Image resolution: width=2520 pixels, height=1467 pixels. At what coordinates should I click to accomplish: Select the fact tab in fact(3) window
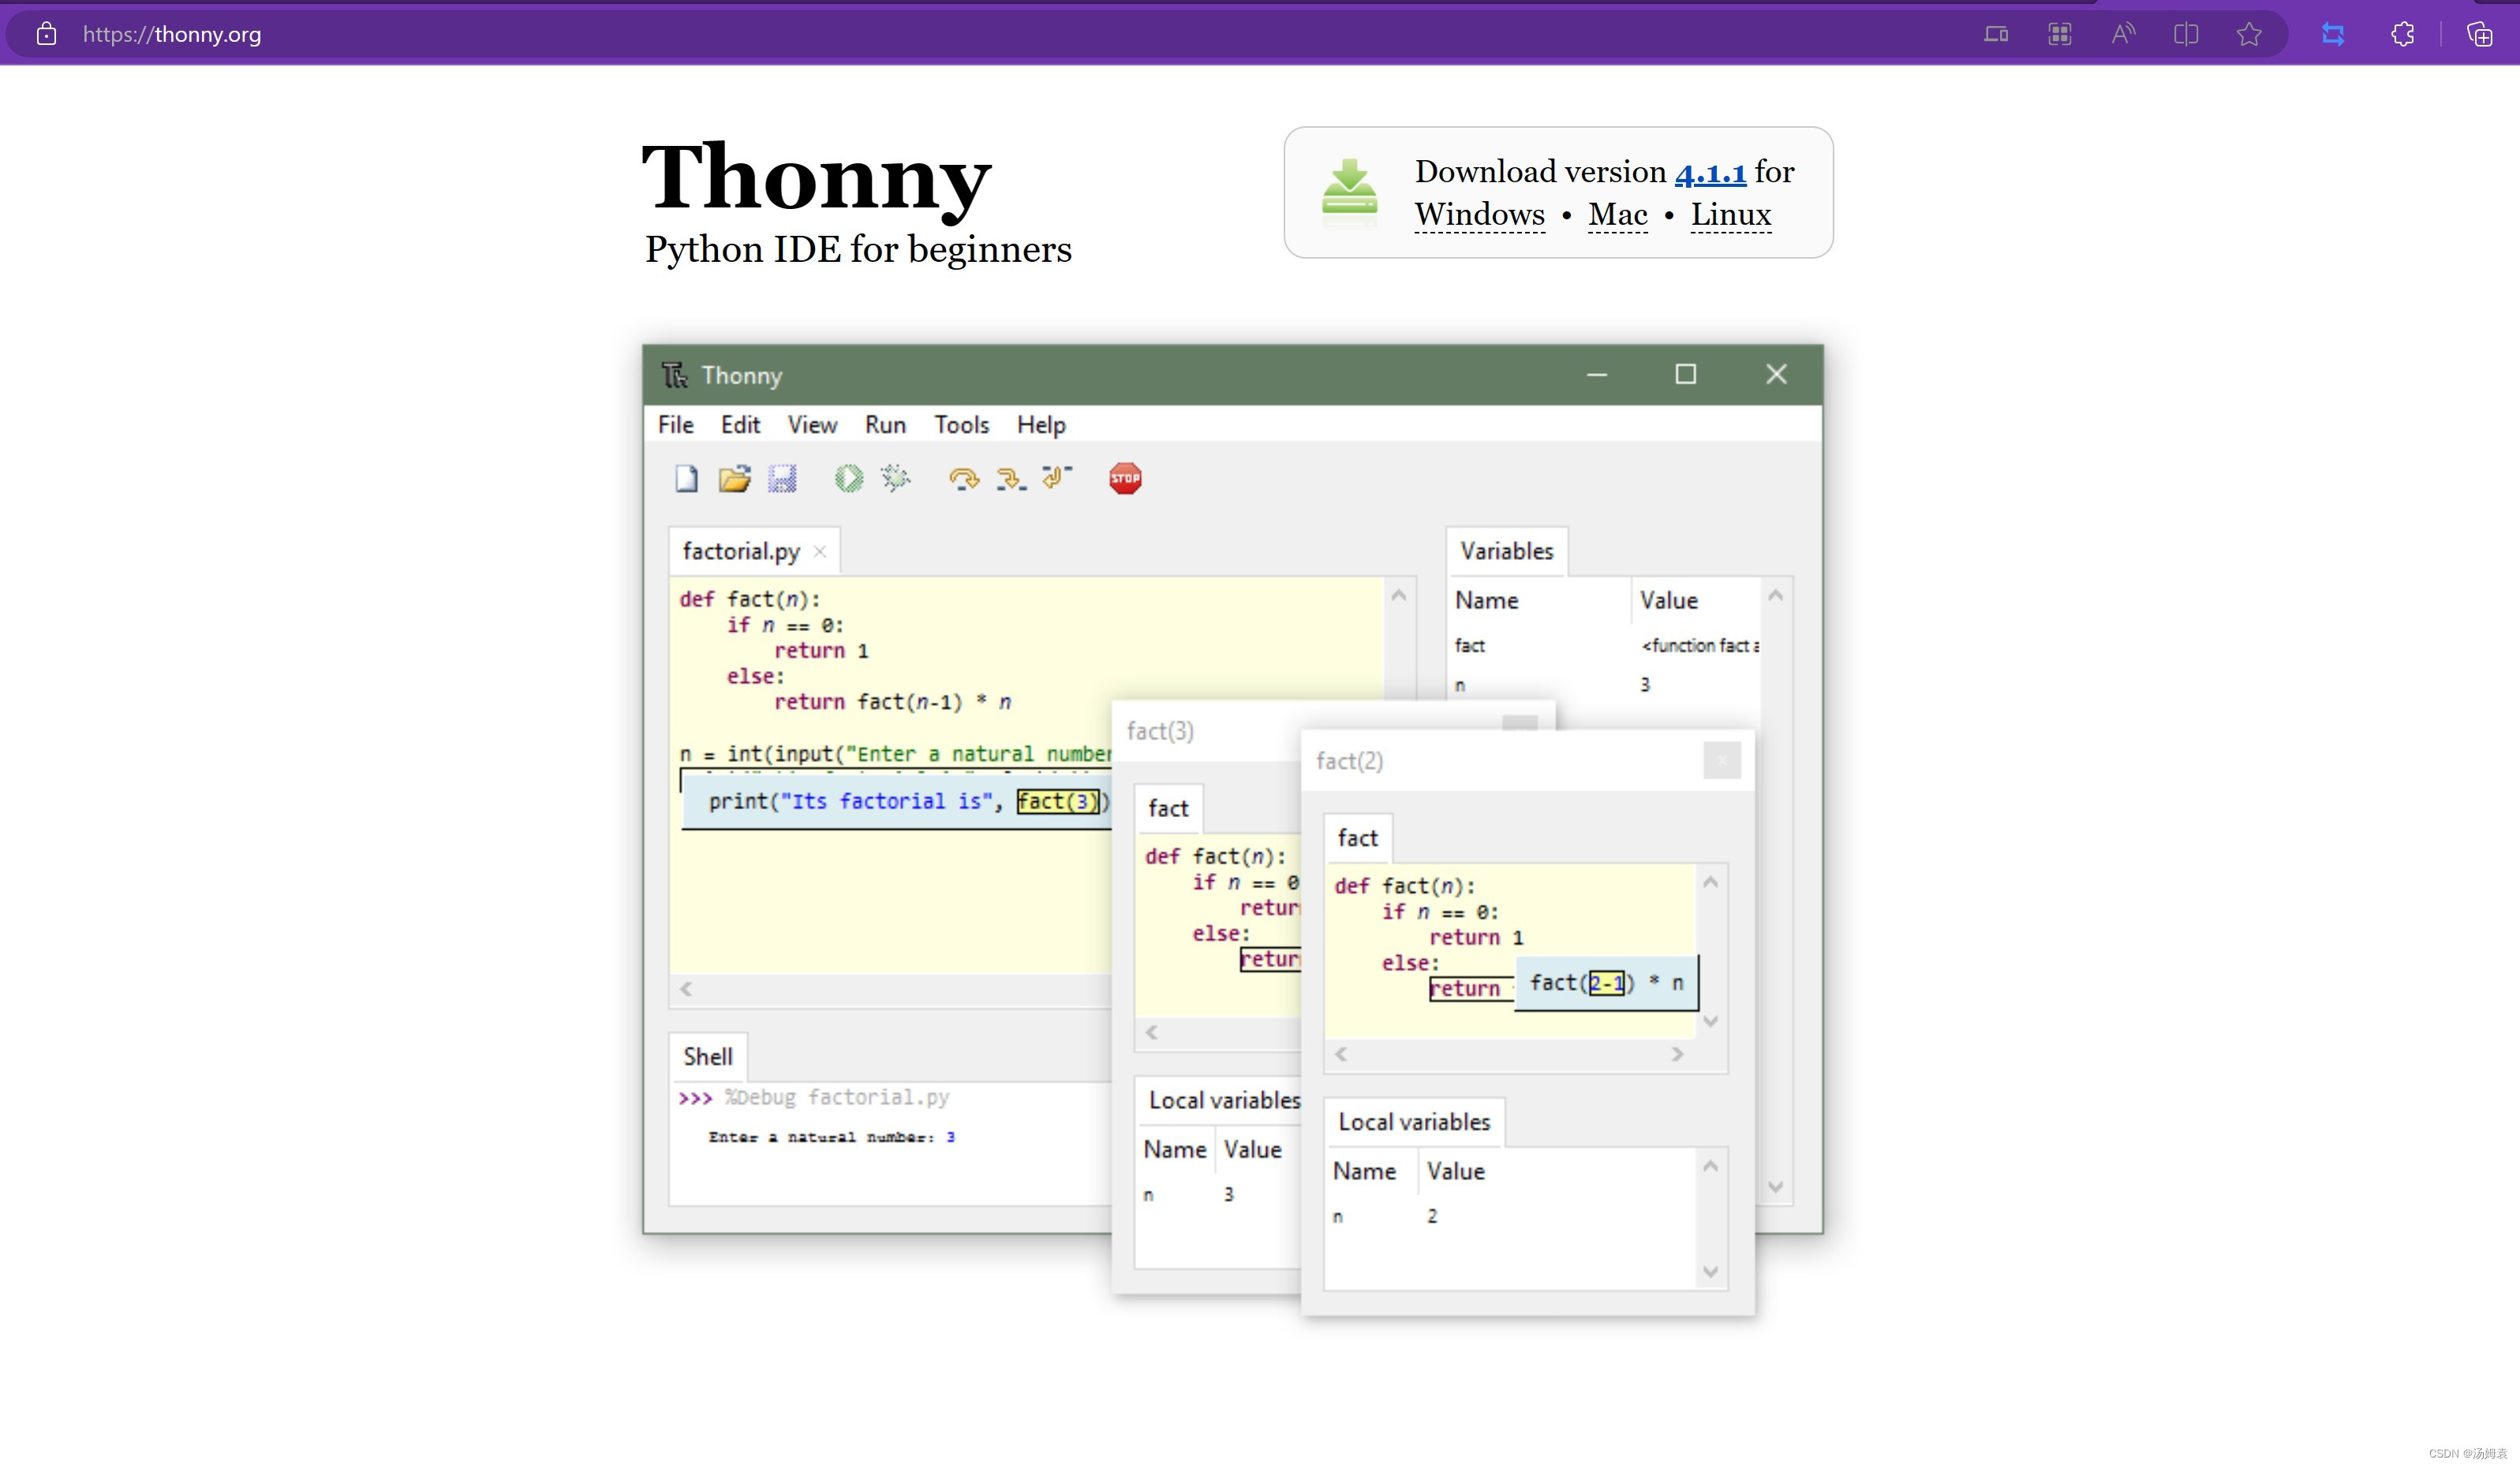tap(1168, 808)
